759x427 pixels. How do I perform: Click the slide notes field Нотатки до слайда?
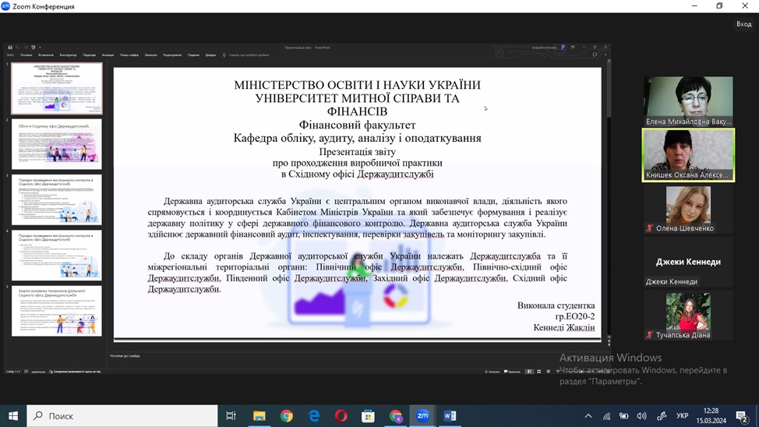pos(125,356)
